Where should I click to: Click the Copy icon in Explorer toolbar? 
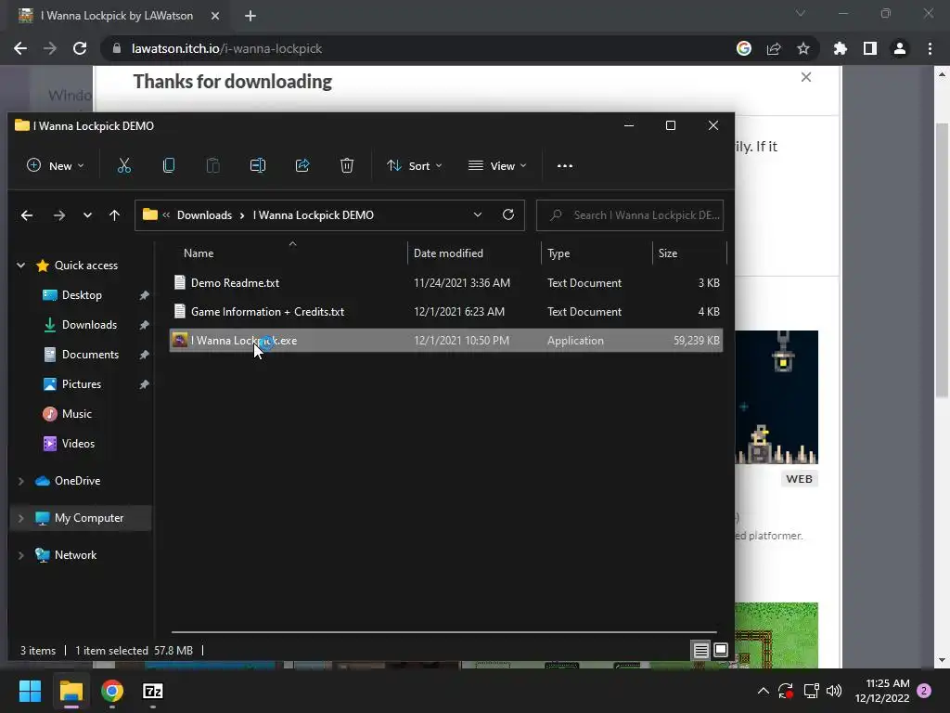pyautogui.click(x=169, y=165)
